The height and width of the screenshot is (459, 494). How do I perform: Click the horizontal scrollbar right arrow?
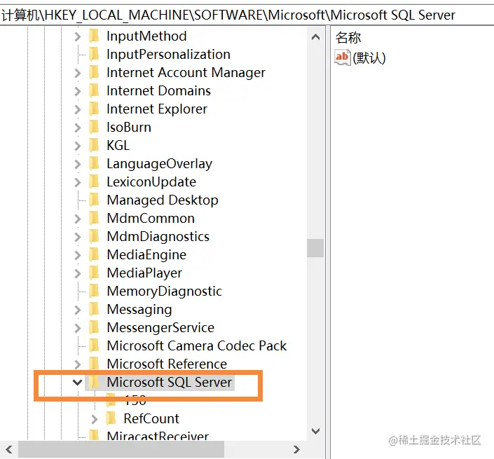tap(296, 450)
